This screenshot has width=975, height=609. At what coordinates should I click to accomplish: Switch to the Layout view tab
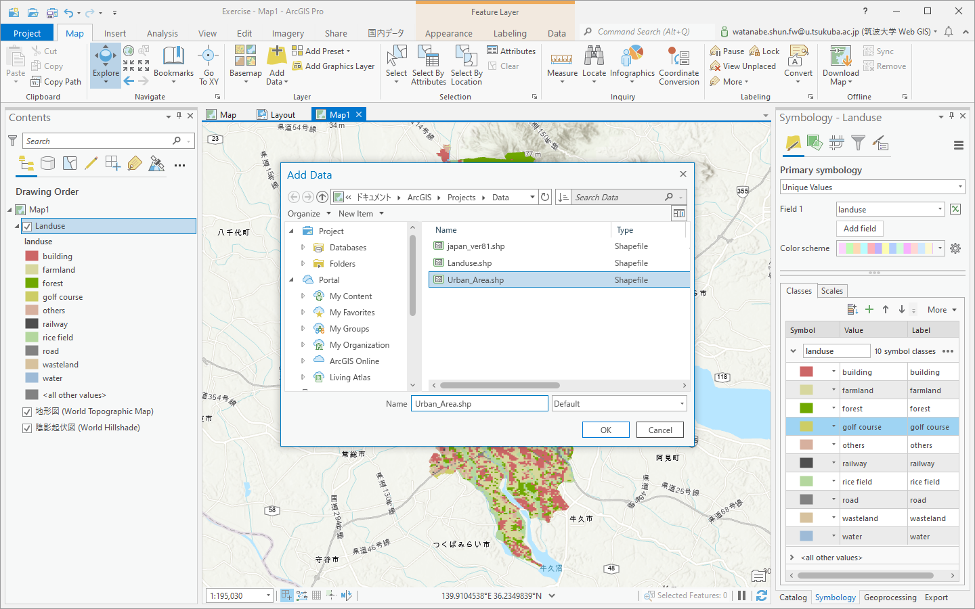tap(277, 115)
